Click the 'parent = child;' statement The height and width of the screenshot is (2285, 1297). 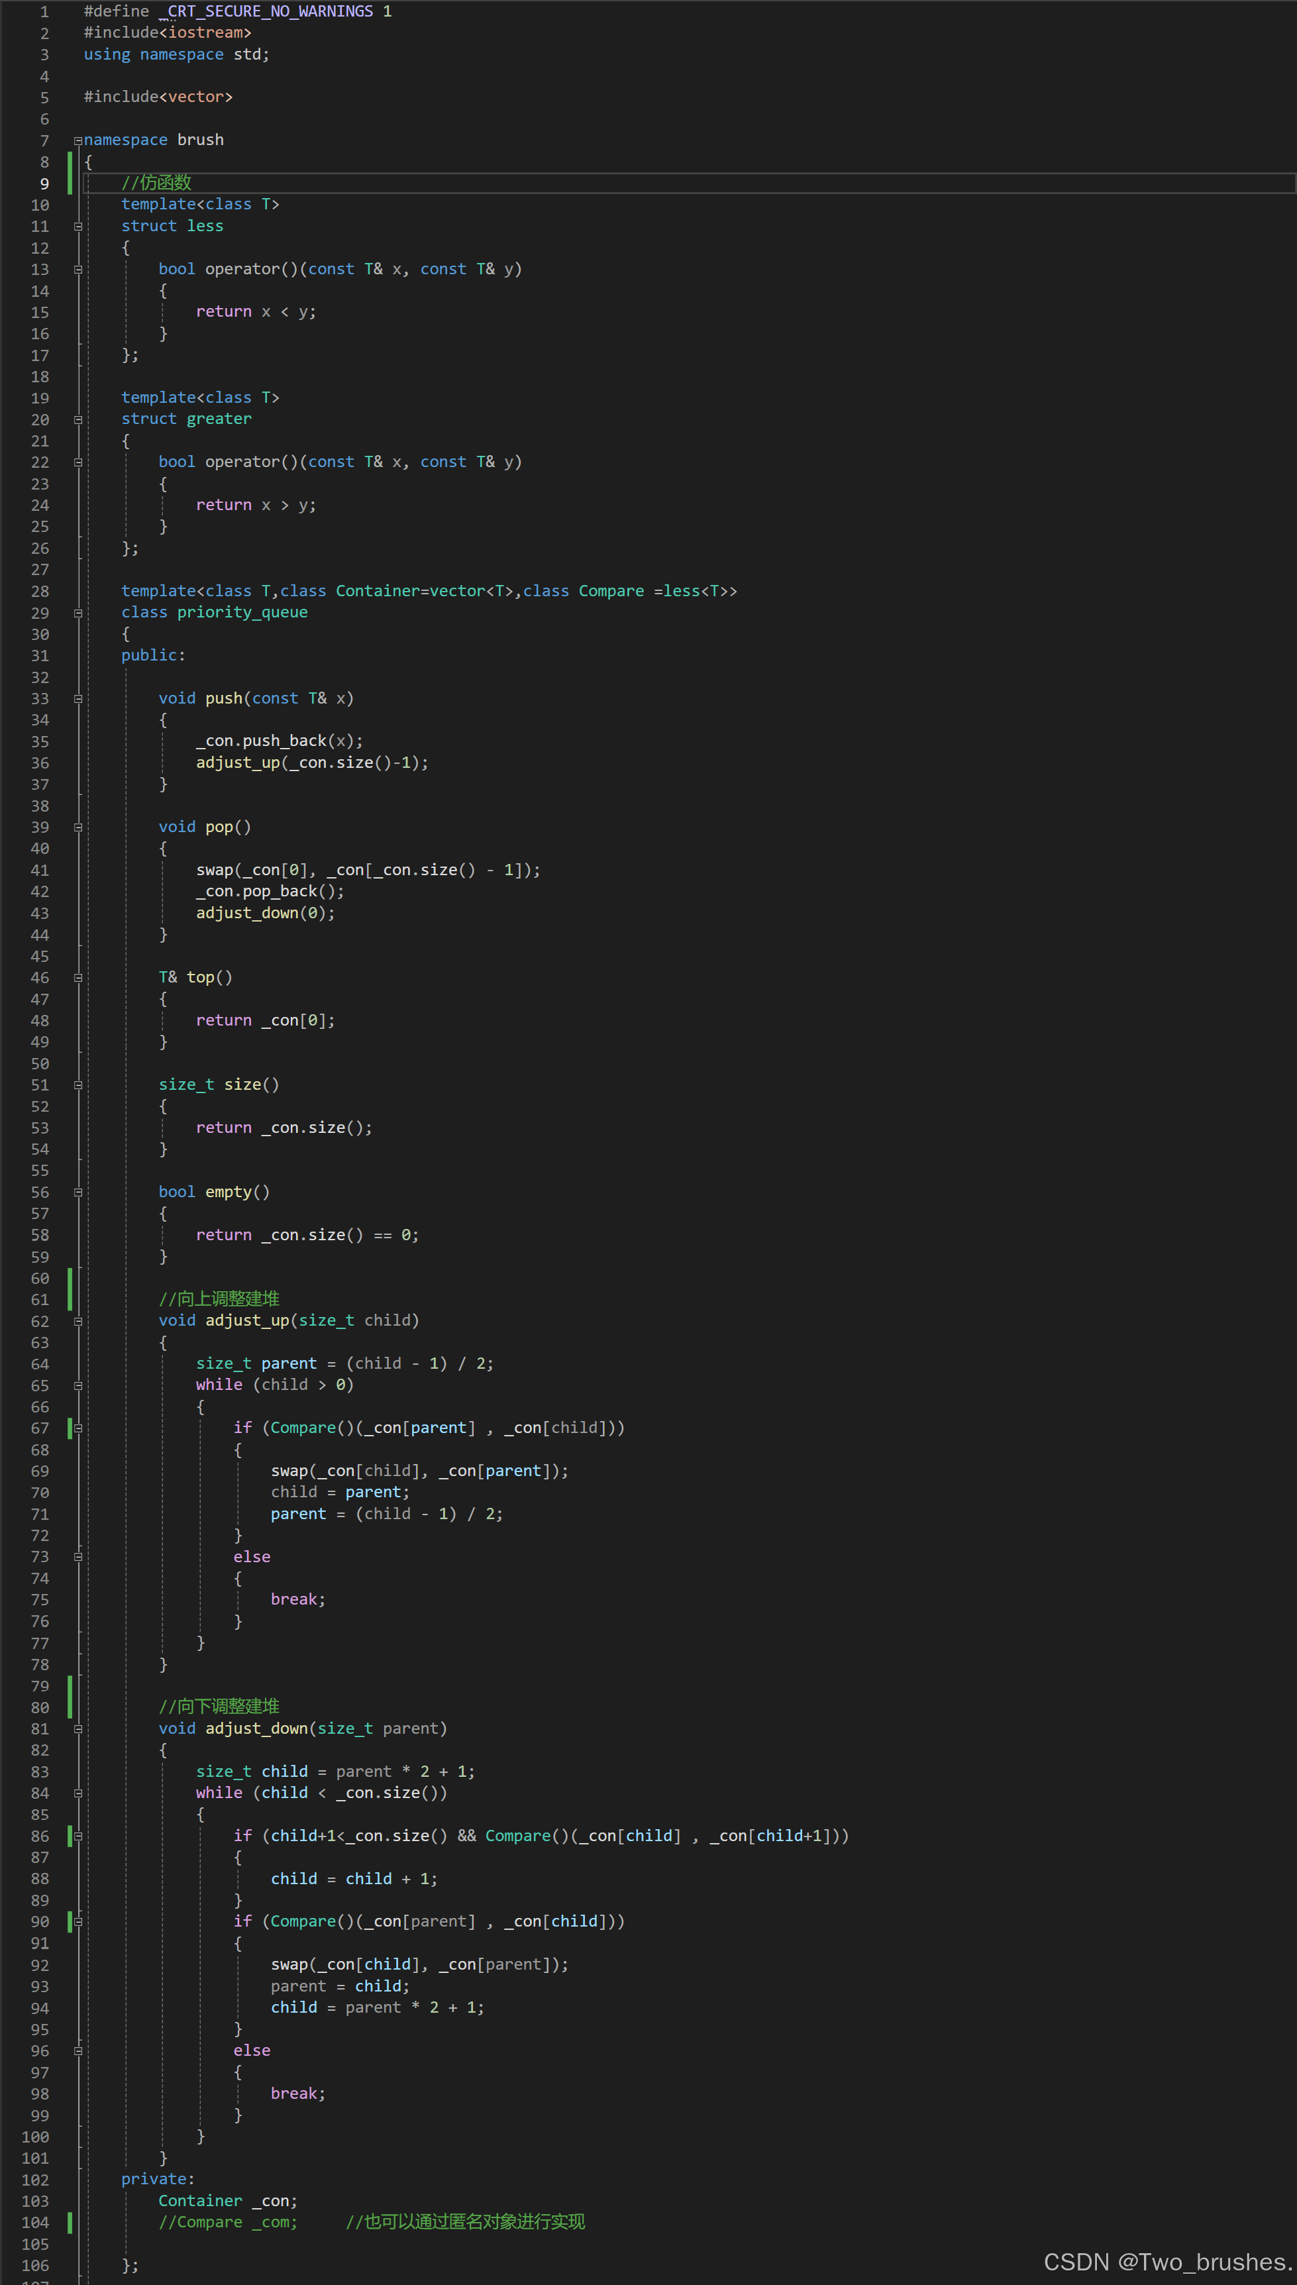click(x=340, y=1987)
